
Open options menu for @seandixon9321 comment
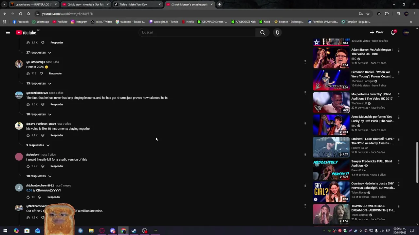pos(305,93)
